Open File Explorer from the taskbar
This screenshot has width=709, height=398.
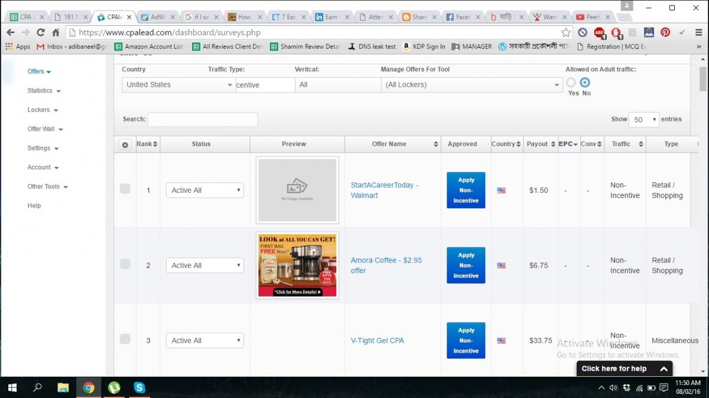click(x=63, y=387)
